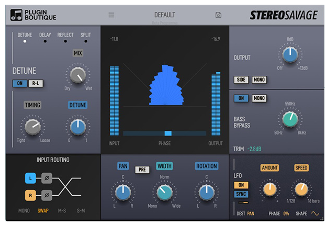Enable the SIDE output monitor
The height and width of the screenshot is (225, 327).
click(241, 80)
